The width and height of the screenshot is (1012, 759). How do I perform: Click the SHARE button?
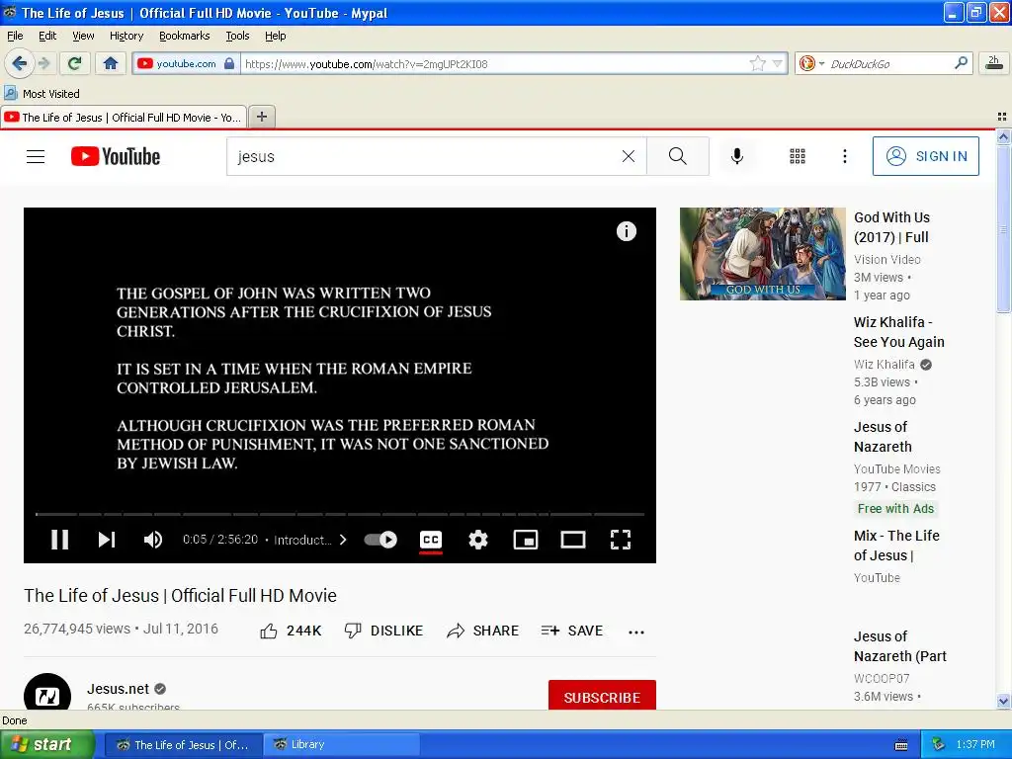482,631
